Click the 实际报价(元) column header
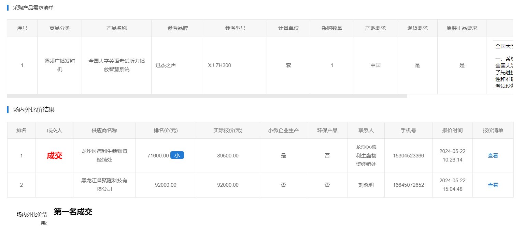This screenshot has height=230, width=524. (228, 131)
